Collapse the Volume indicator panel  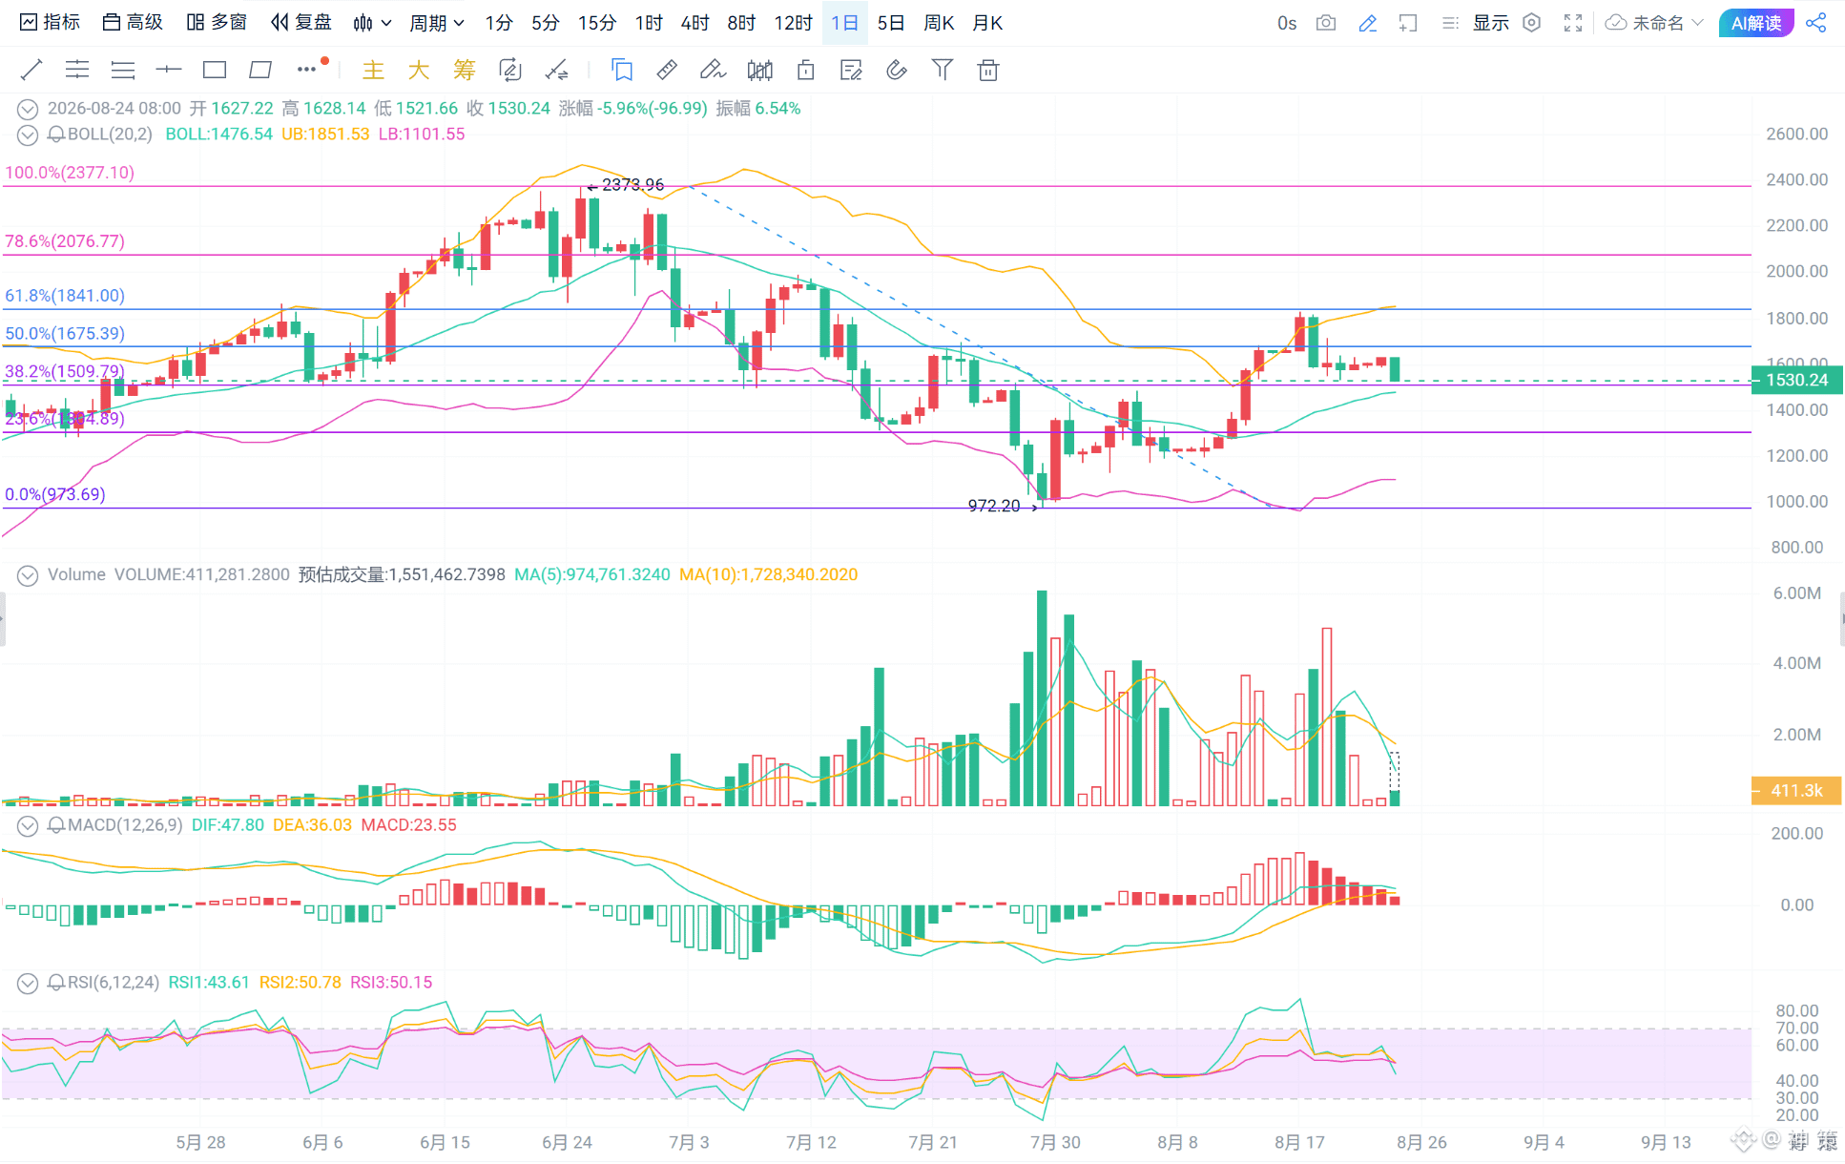28,575
